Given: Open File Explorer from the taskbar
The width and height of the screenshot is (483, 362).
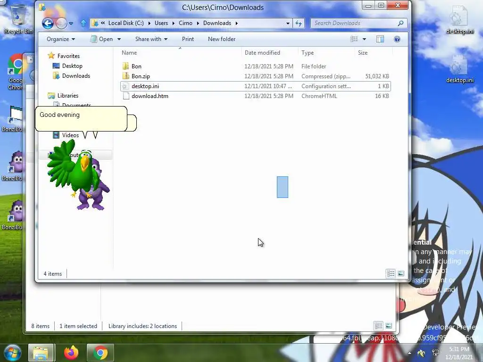Looking at the screenshot, I should tap(41, 353).
